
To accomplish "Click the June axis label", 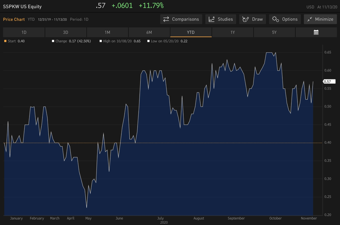I will pyautogui.click(x=120, y=218).
